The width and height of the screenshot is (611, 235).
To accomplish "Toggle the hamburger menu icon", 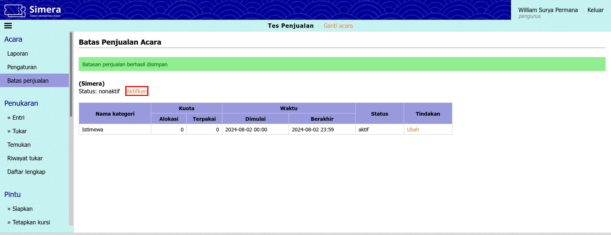I will point(8,26).
